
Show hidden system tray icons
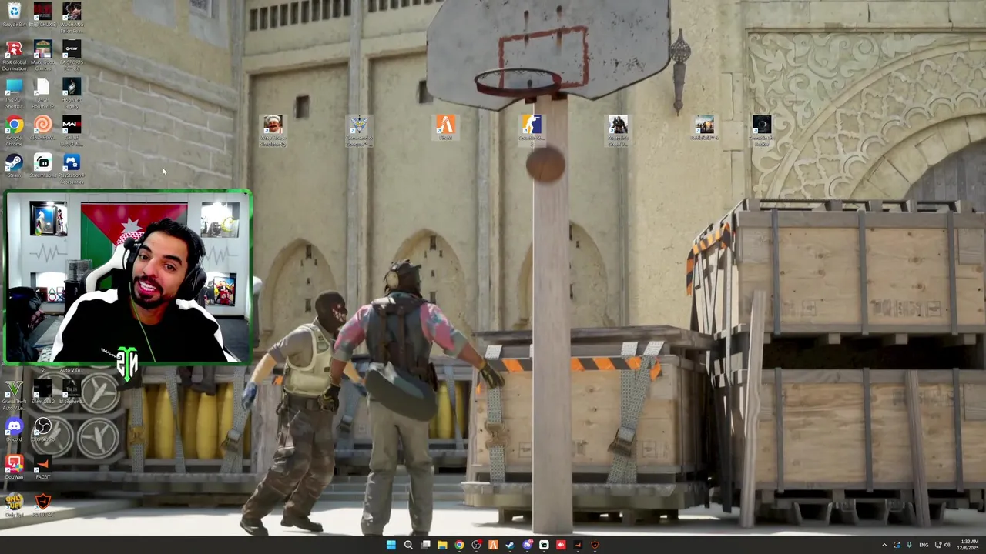[x=884, y=545]
